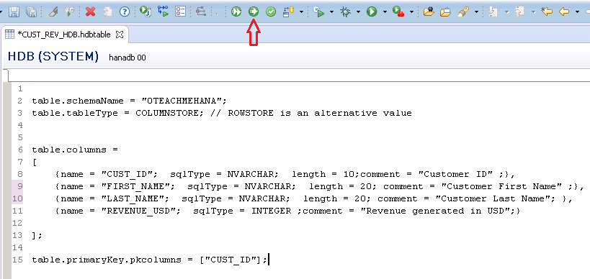Click the flashlight search icon
This screenshot has height=279, width=590.
point(462,12)
